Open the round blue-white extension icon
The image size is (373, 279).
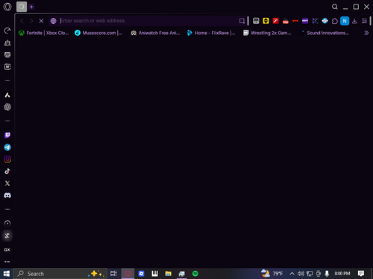(325, 21)
